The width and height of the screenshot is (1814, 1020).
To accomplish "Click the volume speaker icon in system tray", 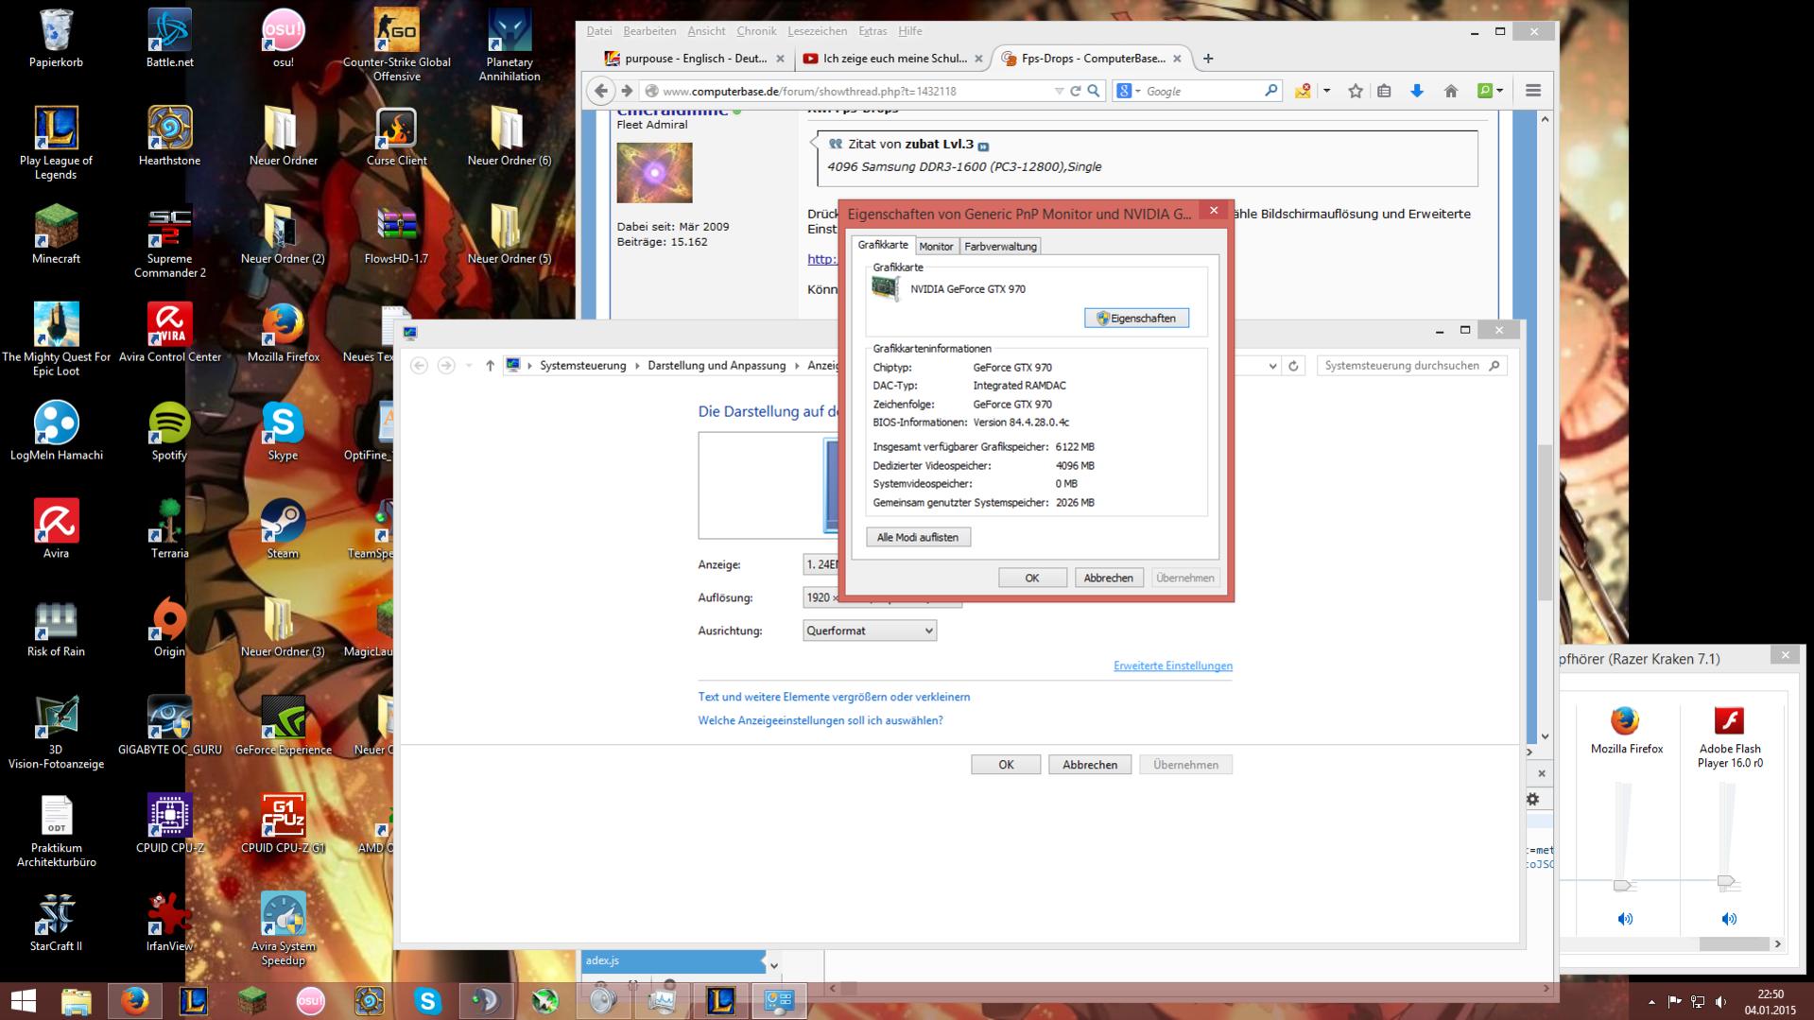I will pos(1720,1001).
